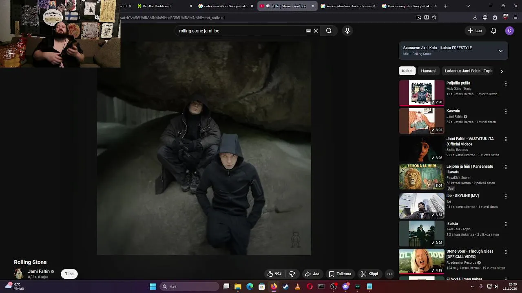Toggle system volume speaker icon in tray

(x=496, y=286)
